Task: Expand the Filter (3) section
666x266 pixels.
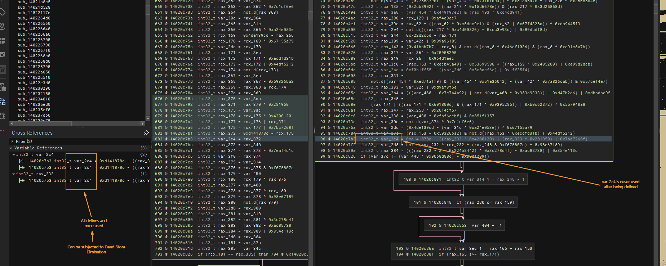Action: pos(13,141)
